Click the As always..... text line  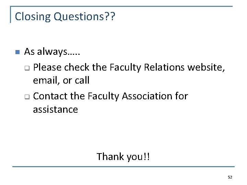52,52
